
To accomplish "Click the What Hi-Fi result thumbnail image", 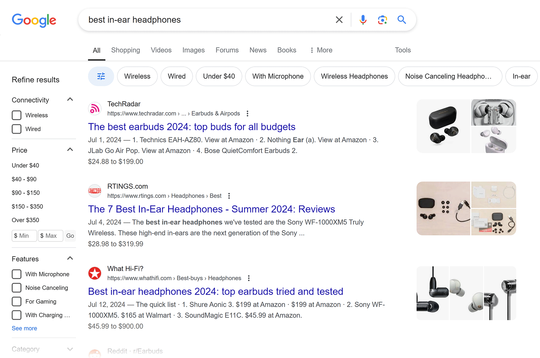I will click(x=466, y=293).
